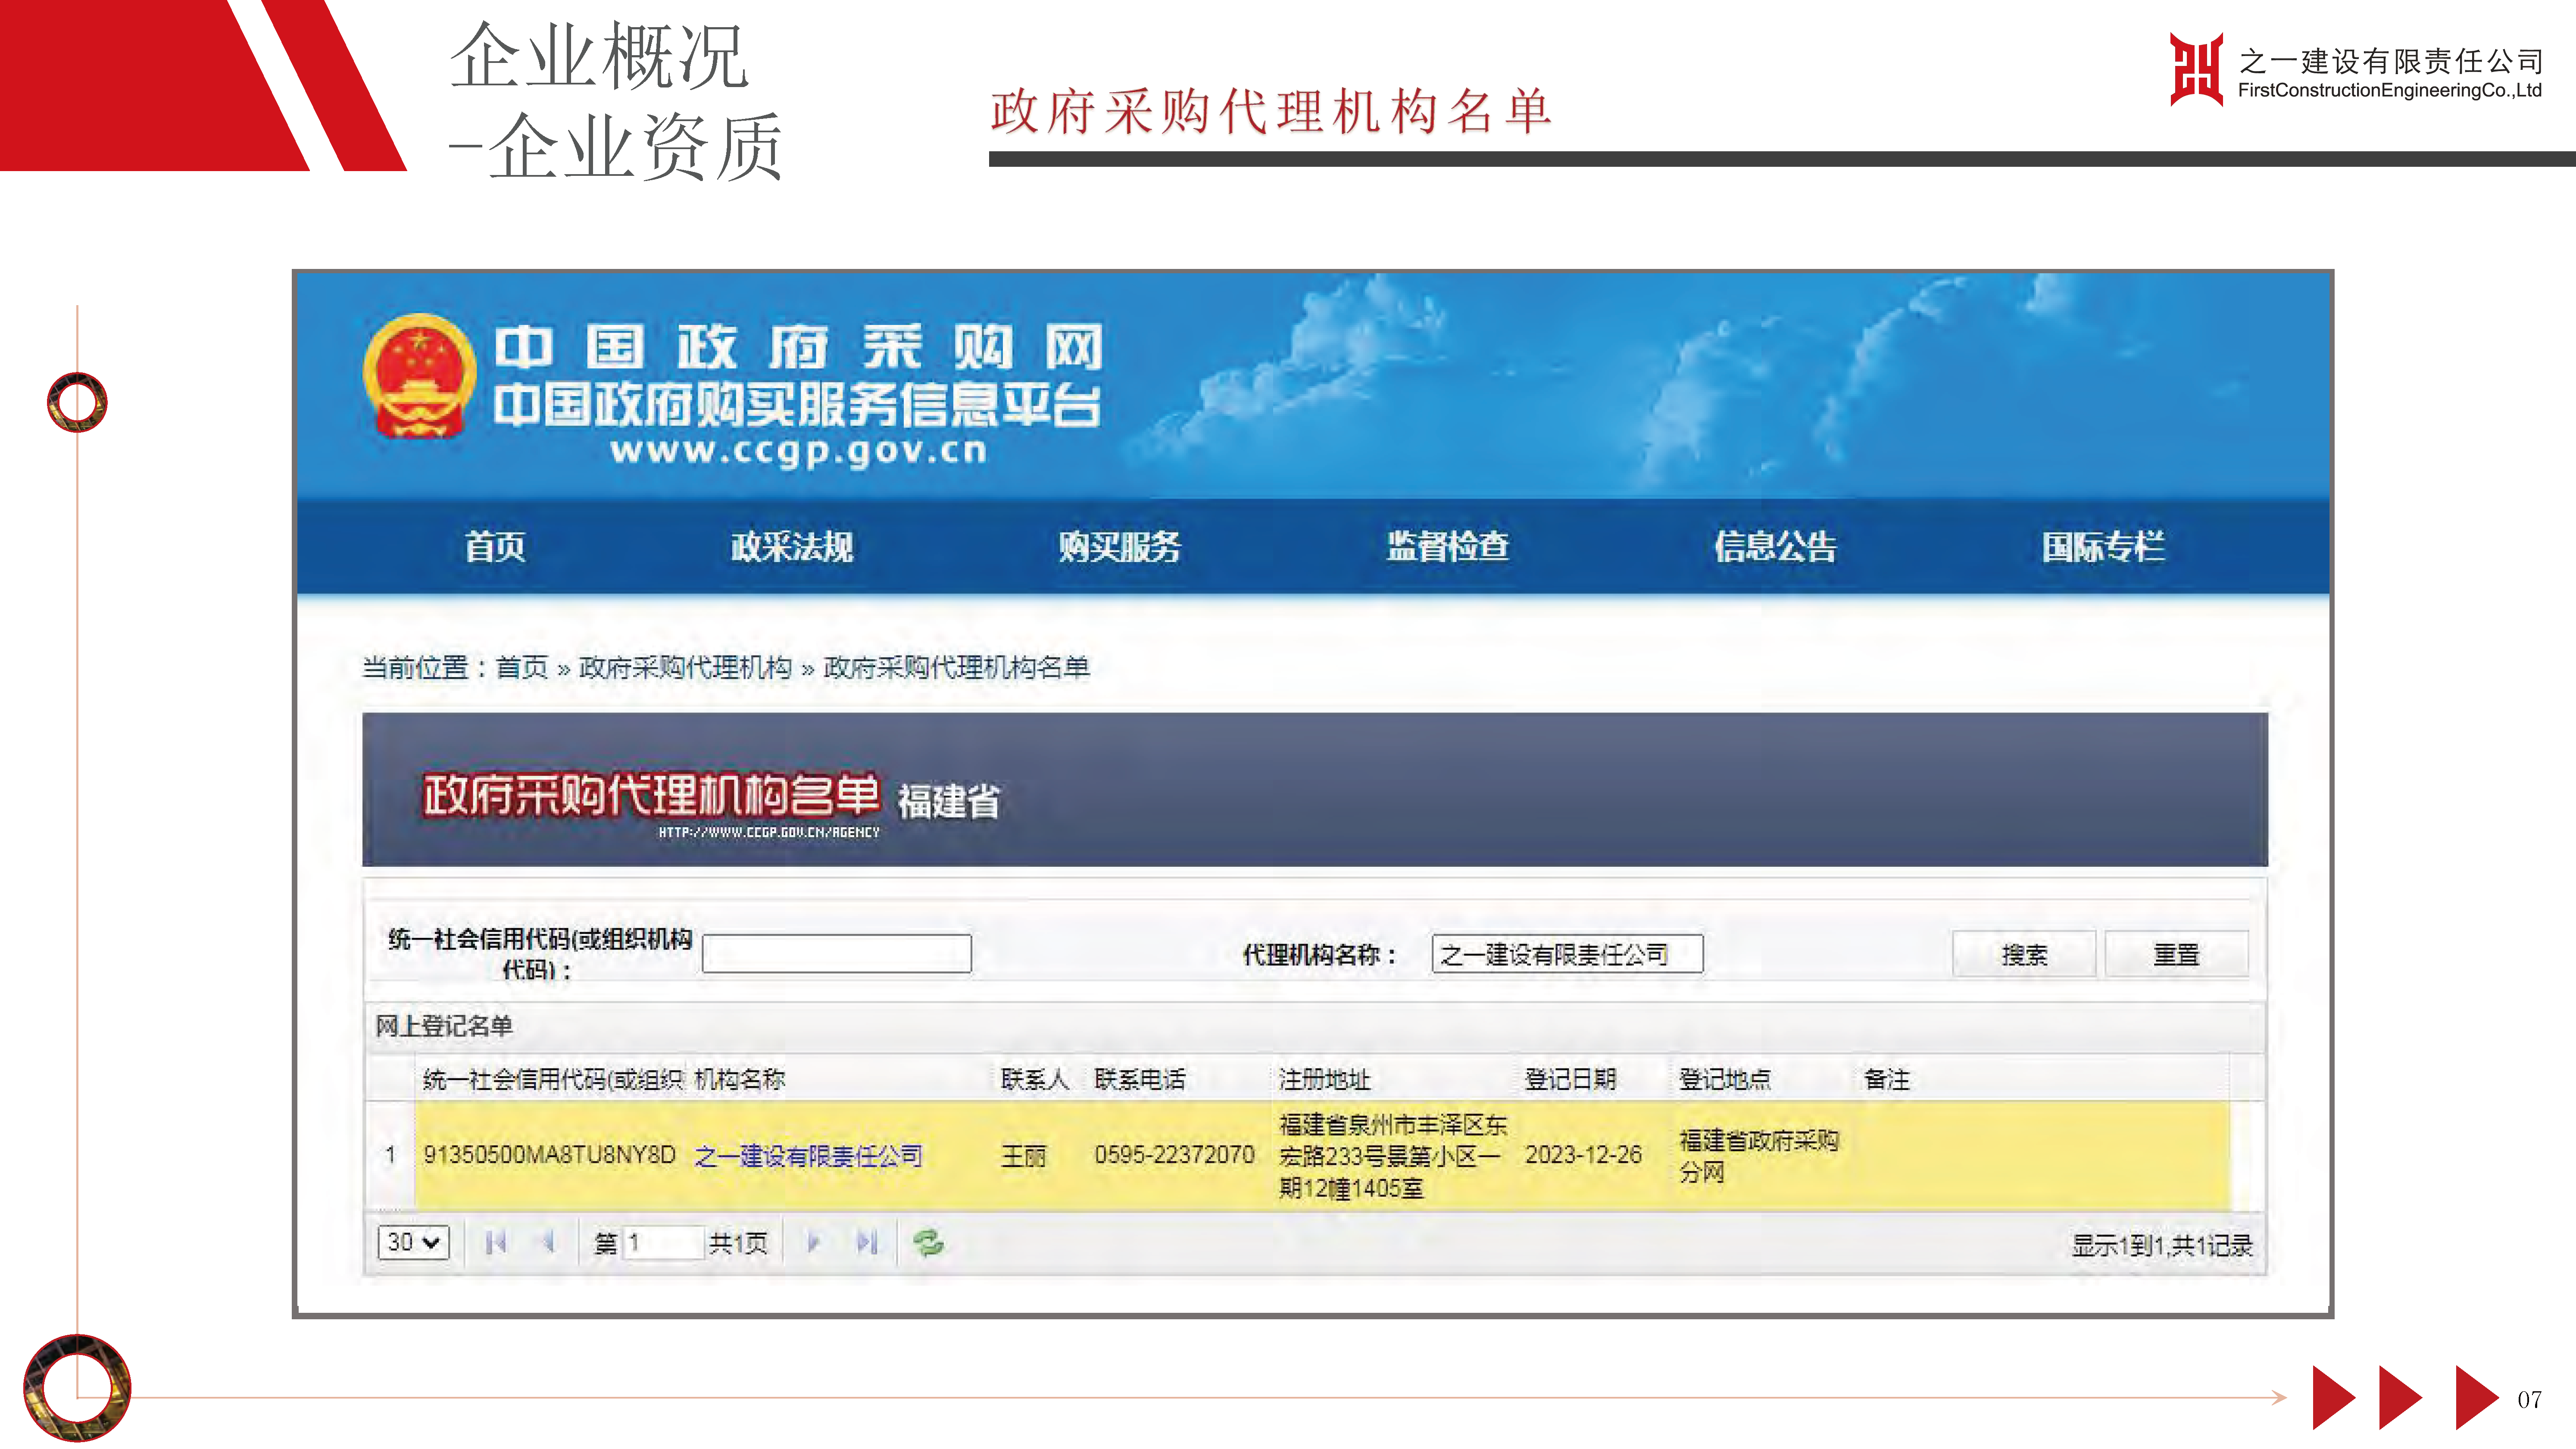Image resolution: width=2576 pixels, height=1449 pixels.
Task: Click the next page arrow icon
Action: (x=813, y=1242)
